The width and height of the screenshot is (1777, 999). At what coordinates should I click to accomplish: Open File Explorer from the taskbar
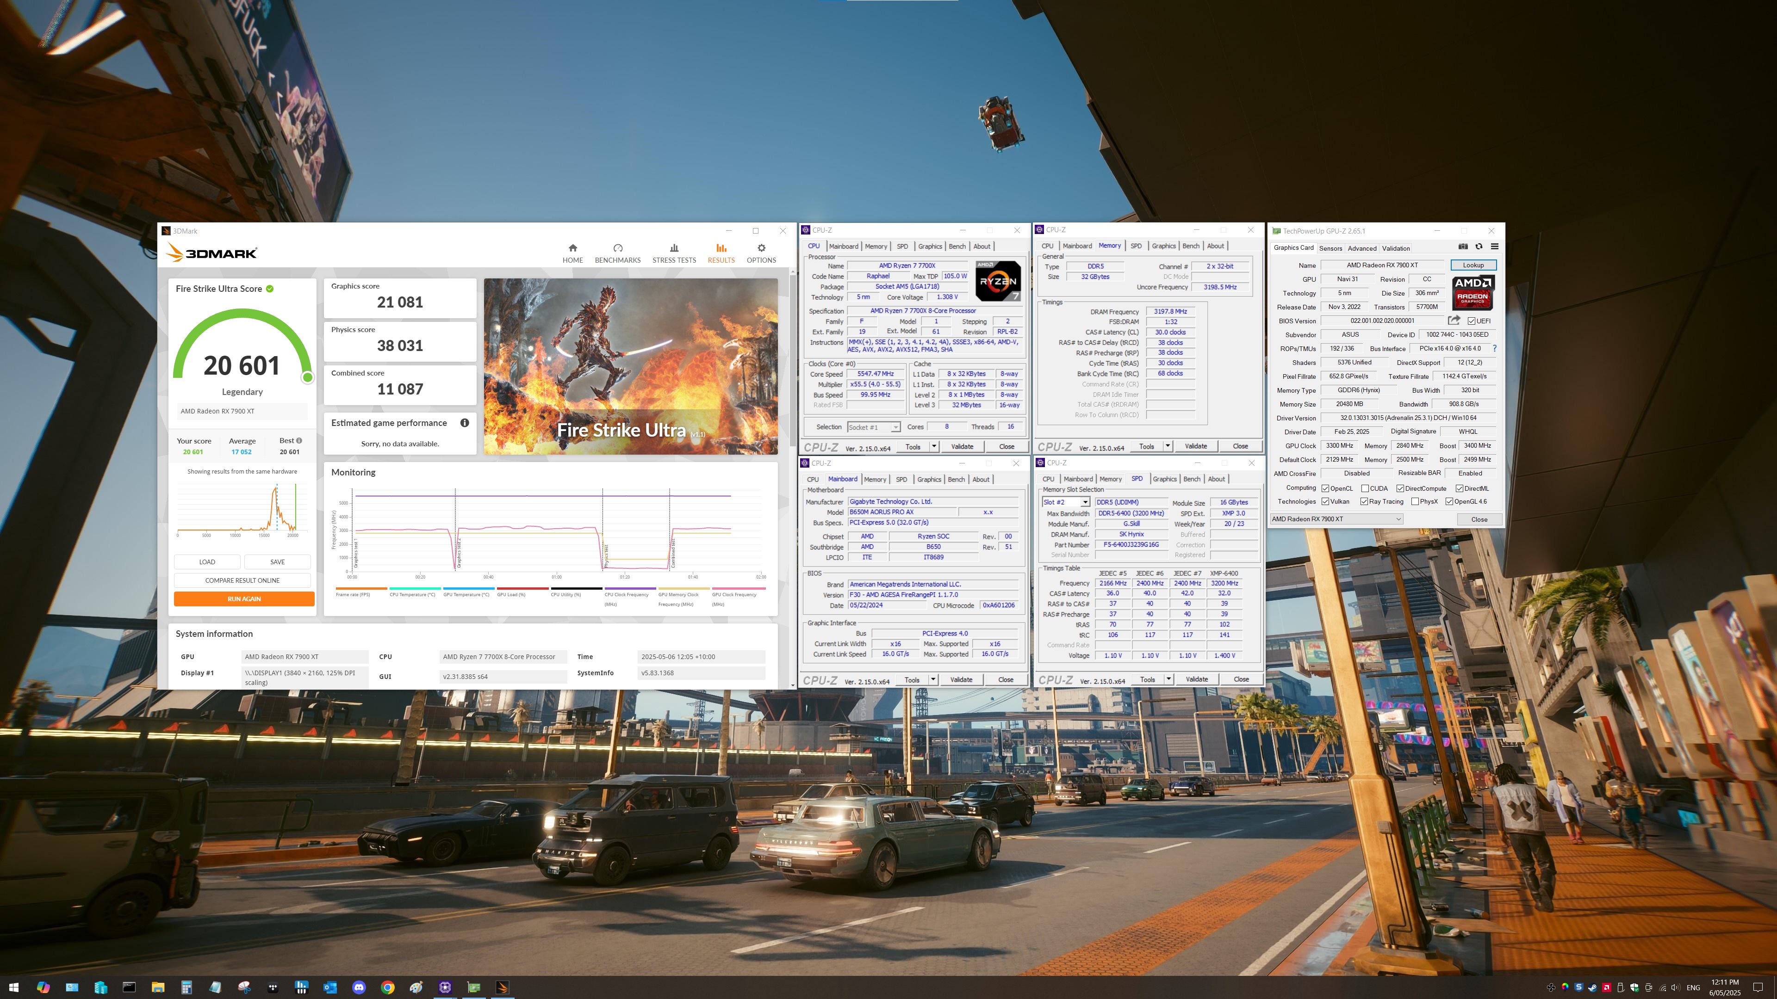pyautogui.click(x=157, y=987)
